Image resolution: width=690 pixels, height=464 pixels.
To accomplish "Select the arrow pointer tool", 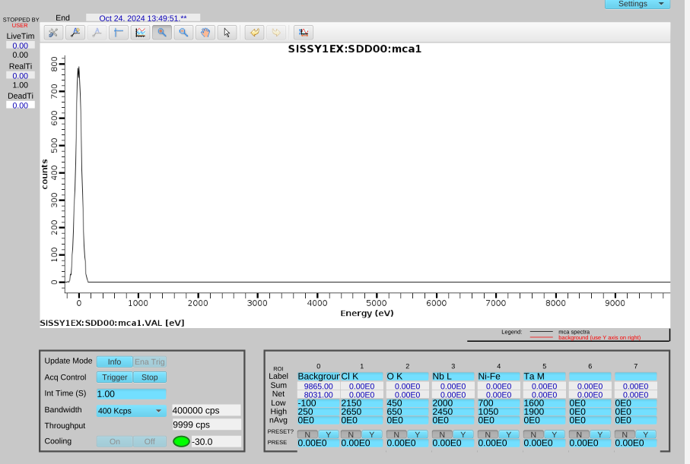I will pos(227,33).
